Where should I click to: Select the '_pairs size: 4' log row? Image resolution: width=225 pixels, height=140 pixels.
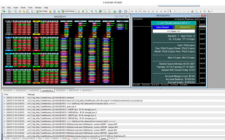click(114, 107)
